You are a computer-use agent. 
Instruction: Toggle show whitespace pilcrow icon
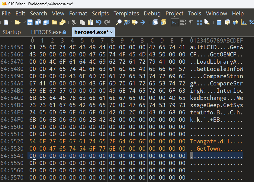tap(191, 22)
